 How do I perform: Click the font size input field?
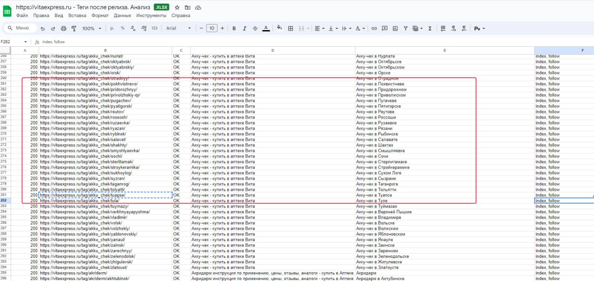click(x=212, y=28)
